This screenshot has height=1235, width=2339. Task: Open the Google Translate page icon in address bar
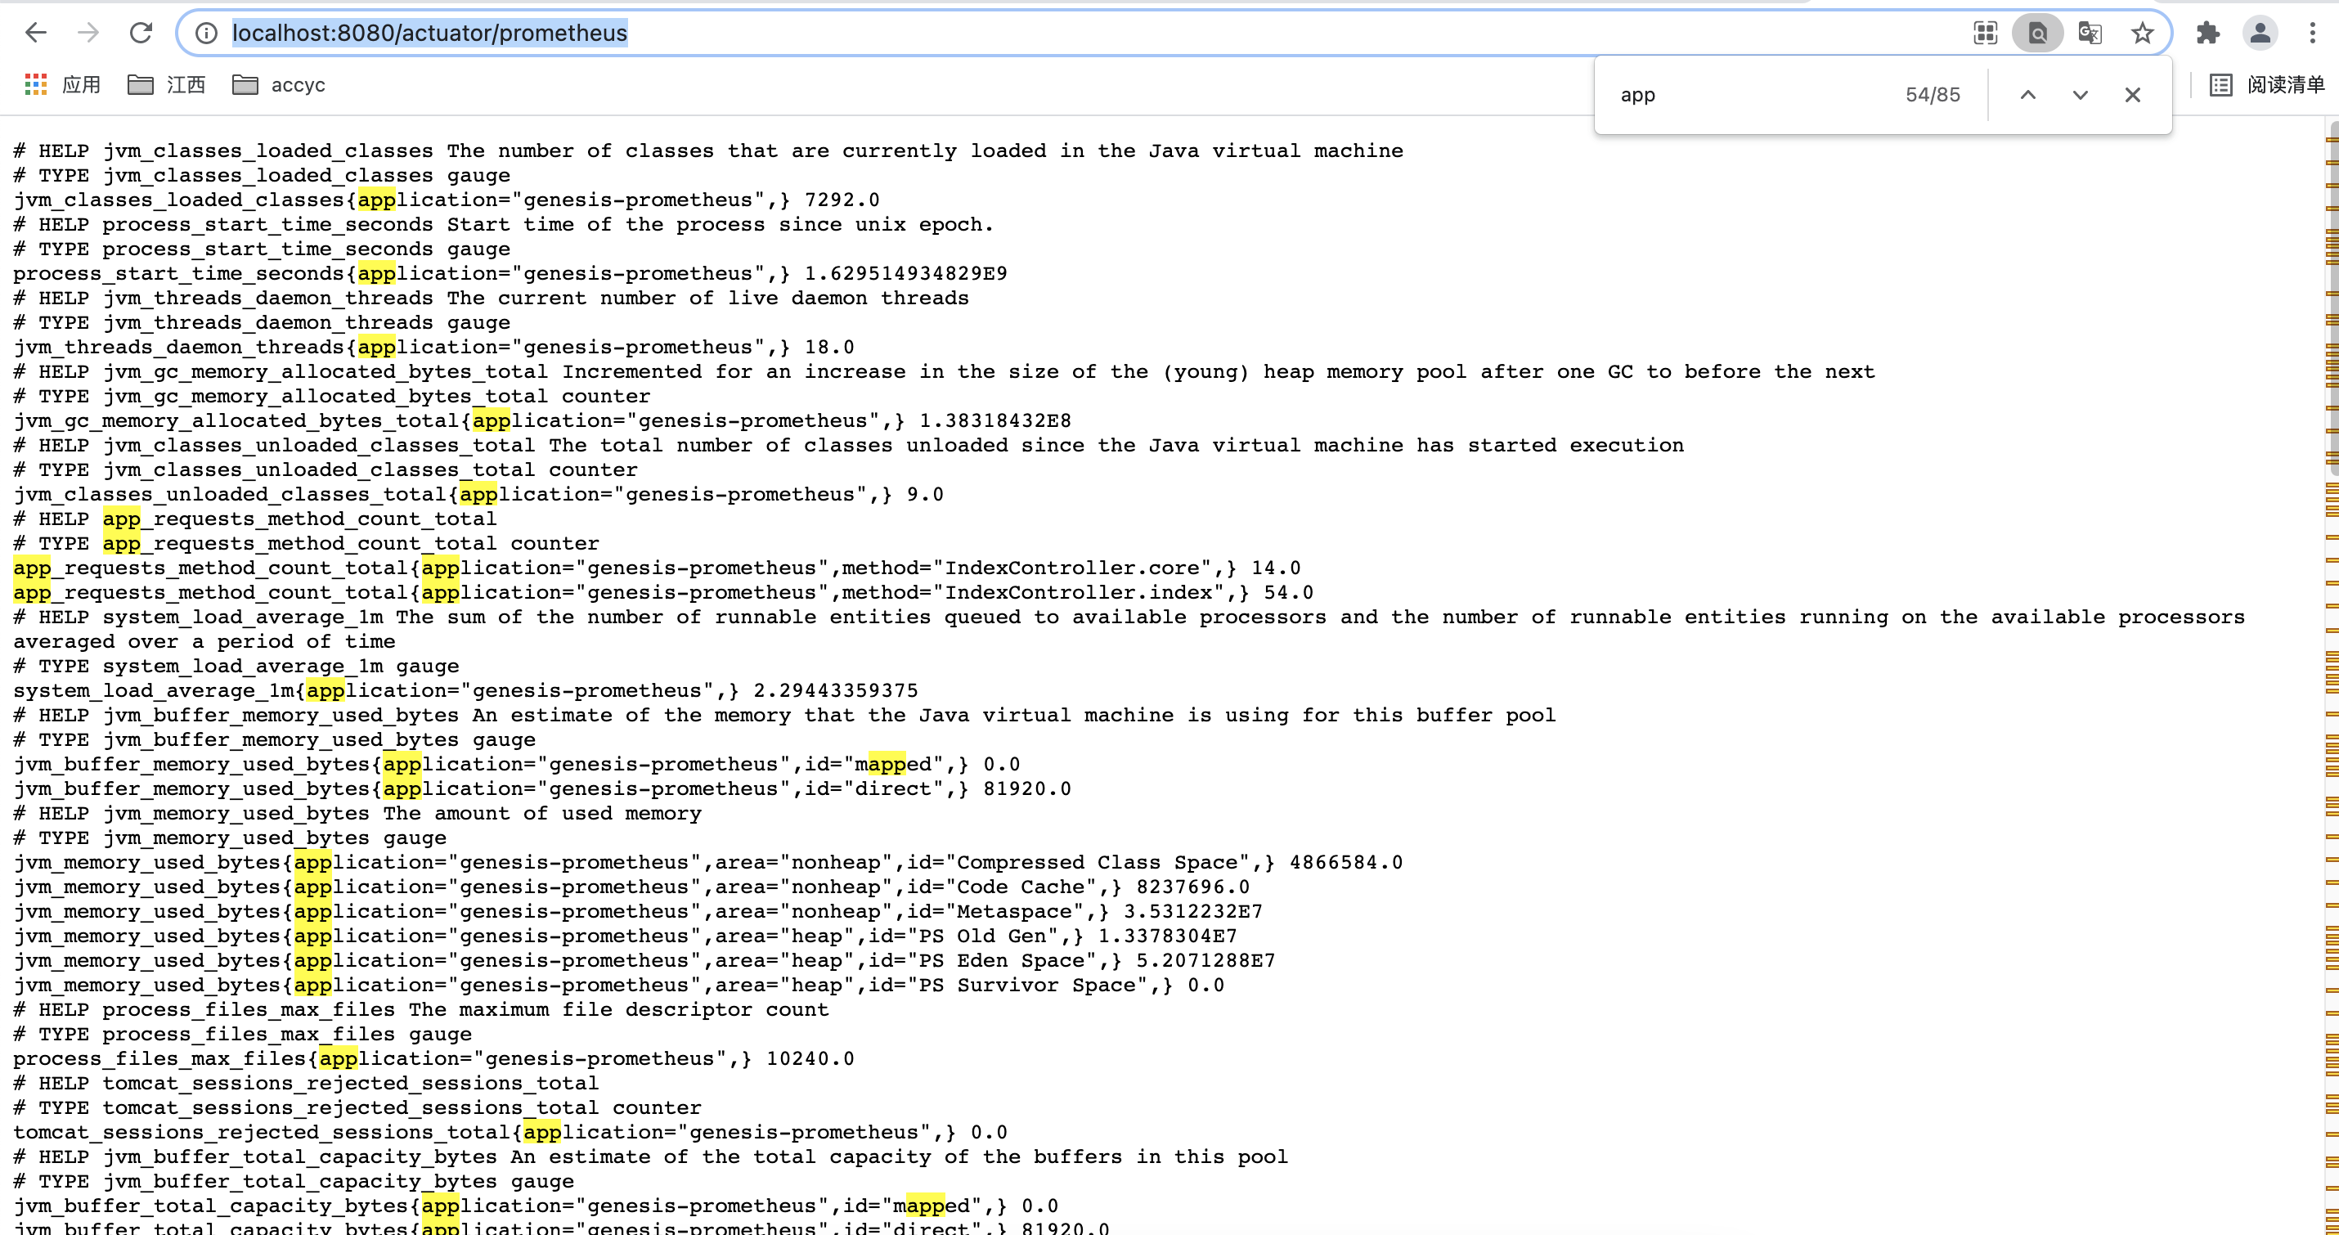2090,33
